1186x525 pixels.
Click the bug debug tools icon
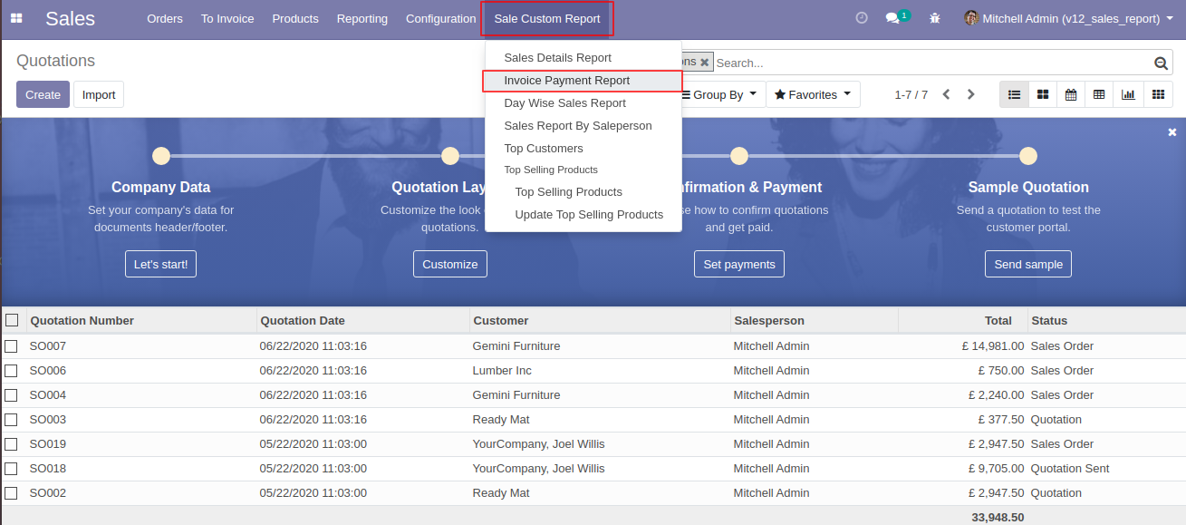pyautogui.click(x=935, y=18)
